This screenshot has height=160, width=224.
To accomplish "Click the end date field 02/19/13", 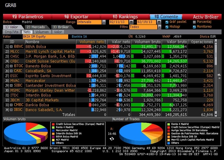I will tap(147, 22).
